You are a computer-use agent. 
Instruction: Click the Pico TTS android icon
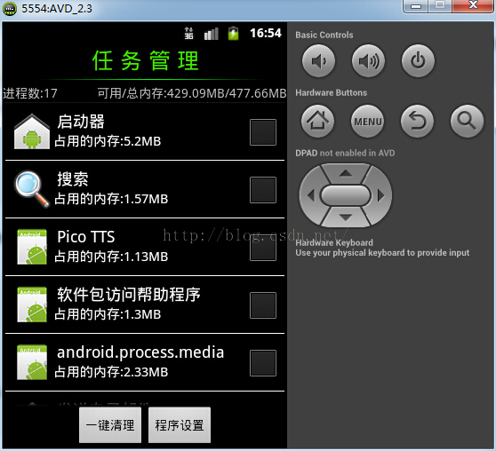coord(32,247)
